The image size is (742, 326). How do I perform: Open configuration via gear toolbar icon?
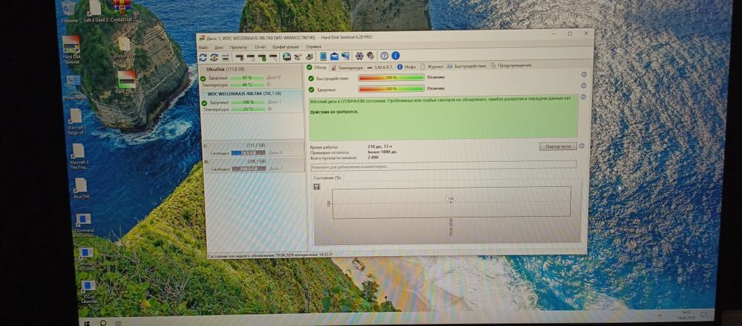(x=359, y=56)
